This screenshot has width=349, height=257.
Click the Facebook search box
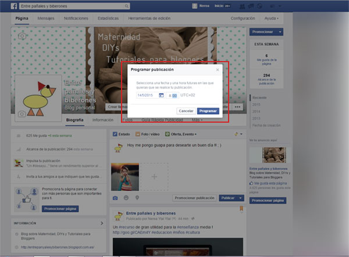pyautogui.click(x=74, y=6)
